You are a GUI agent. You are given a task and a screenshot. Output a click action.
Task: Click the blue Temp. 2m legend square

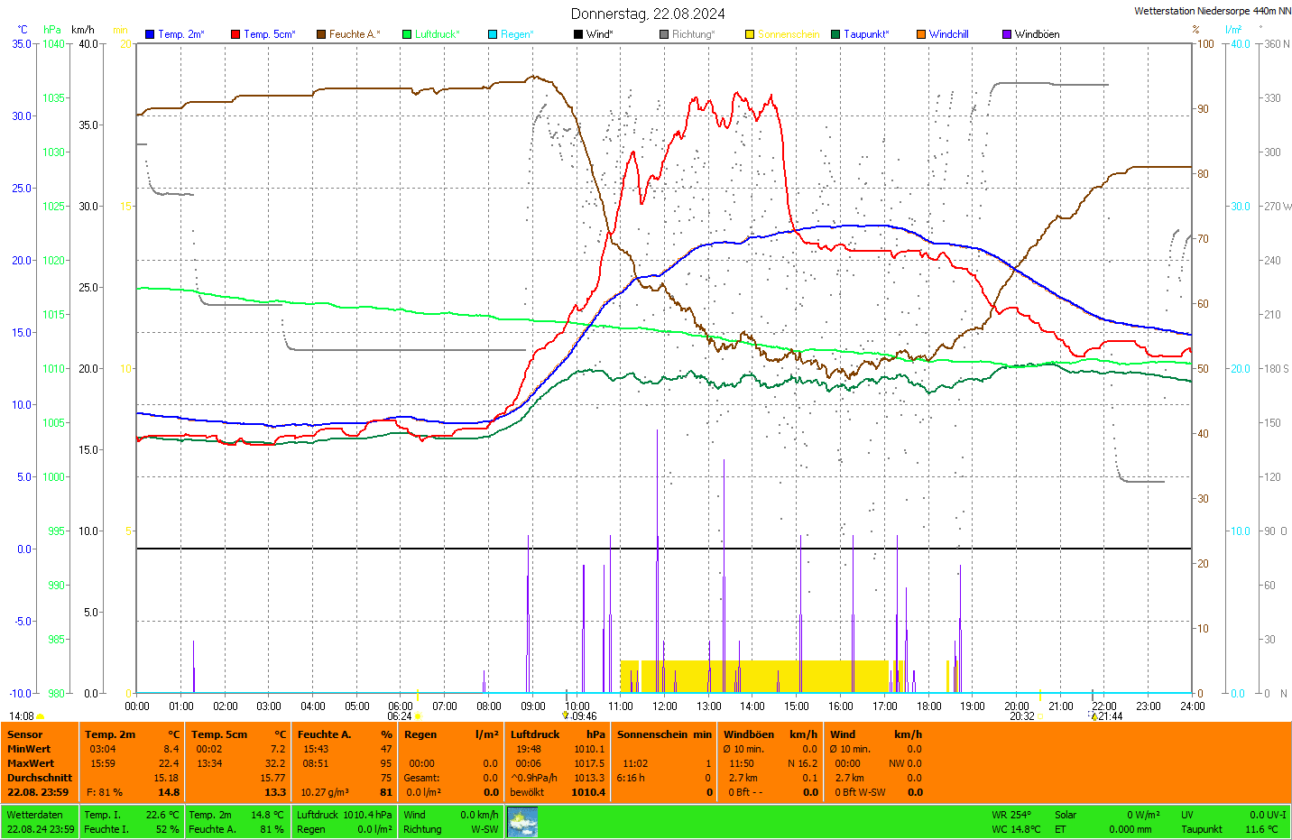(150, 34)
